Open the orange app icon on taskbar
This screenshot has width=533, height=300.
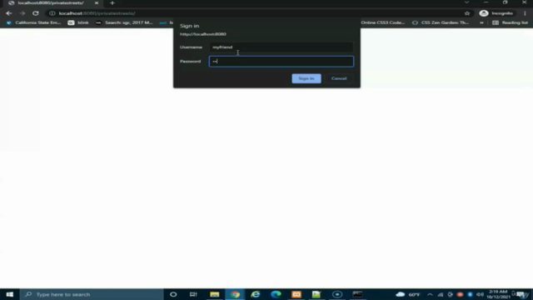(x=296, y=294)
